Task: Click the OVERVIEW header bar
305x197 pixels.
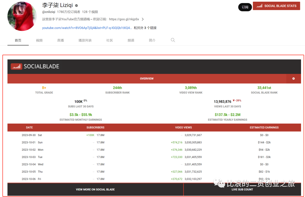Action: [x=147, y=78]
